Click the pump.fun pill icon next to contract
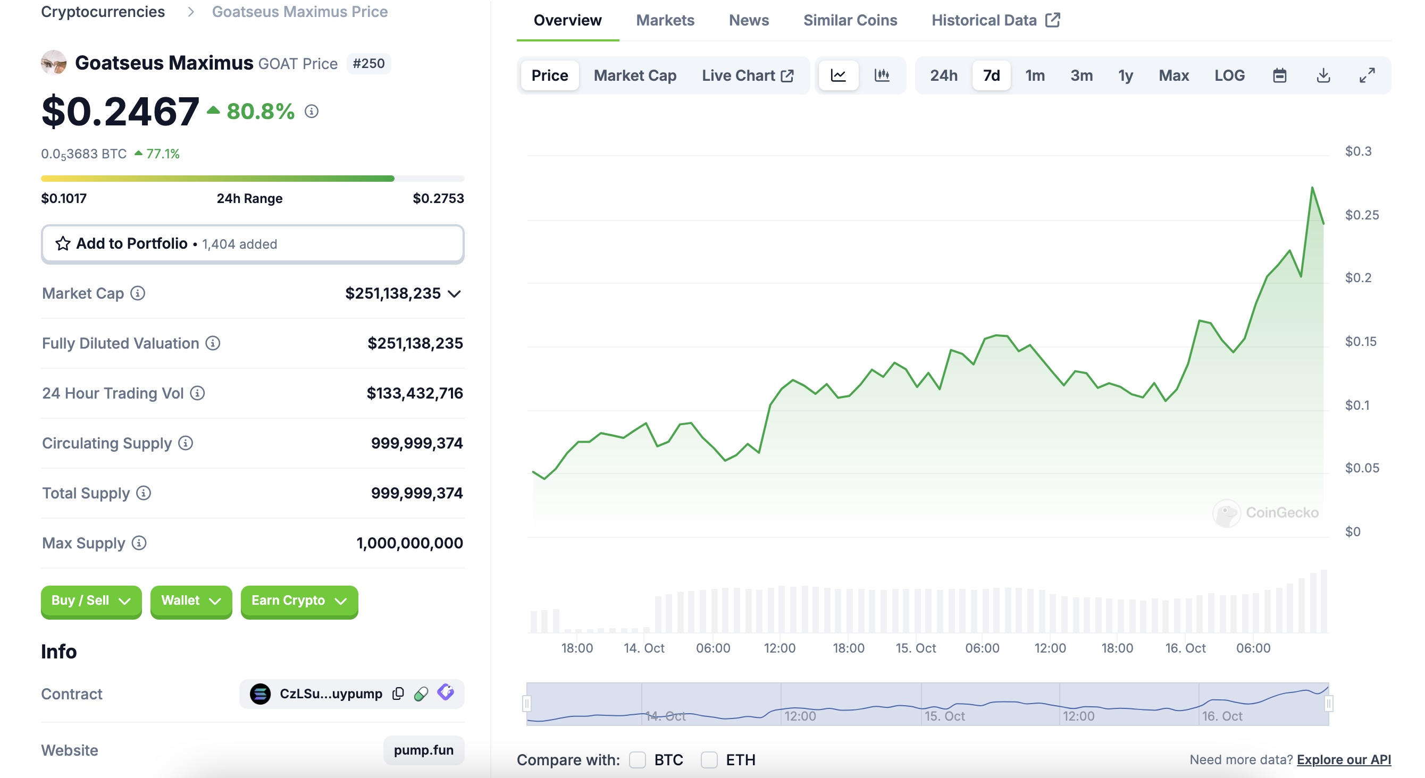Screen dimensions: 1425x778 421,694
